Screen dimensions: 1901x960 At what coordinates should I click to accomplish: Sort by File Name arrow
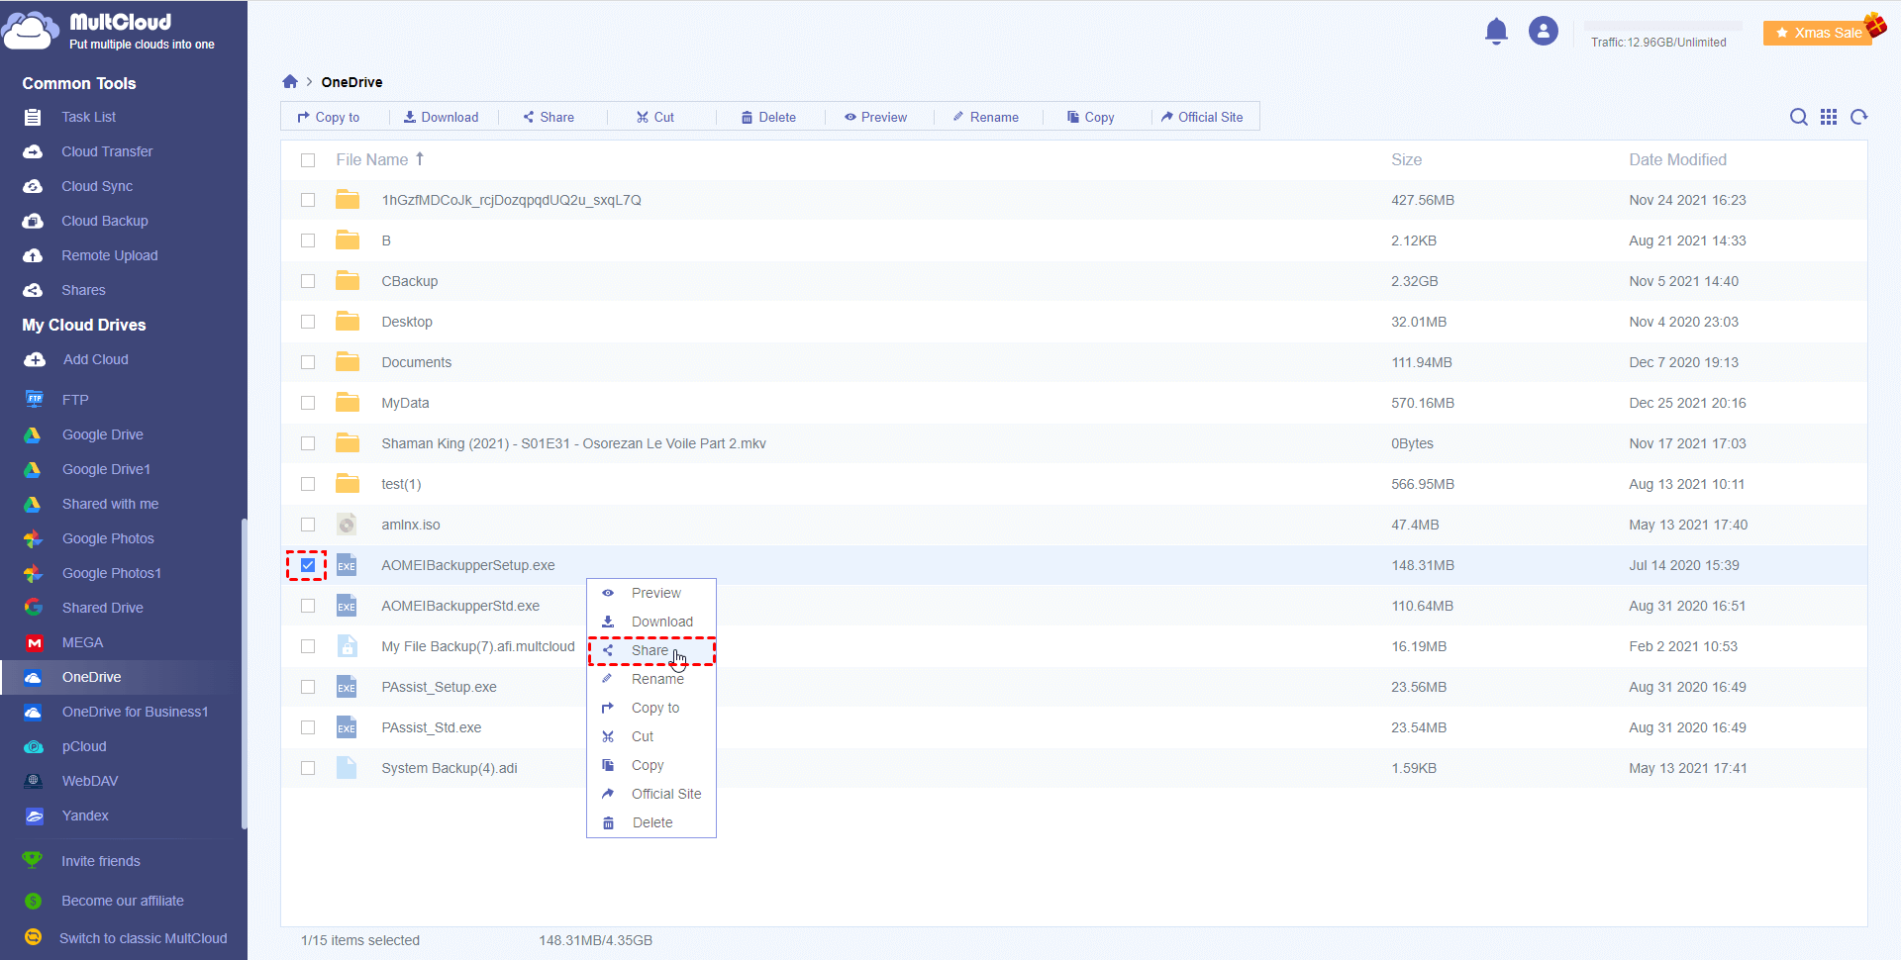420,159
